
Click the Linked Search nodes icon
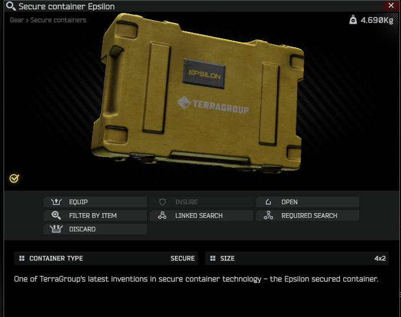point(162,215)
